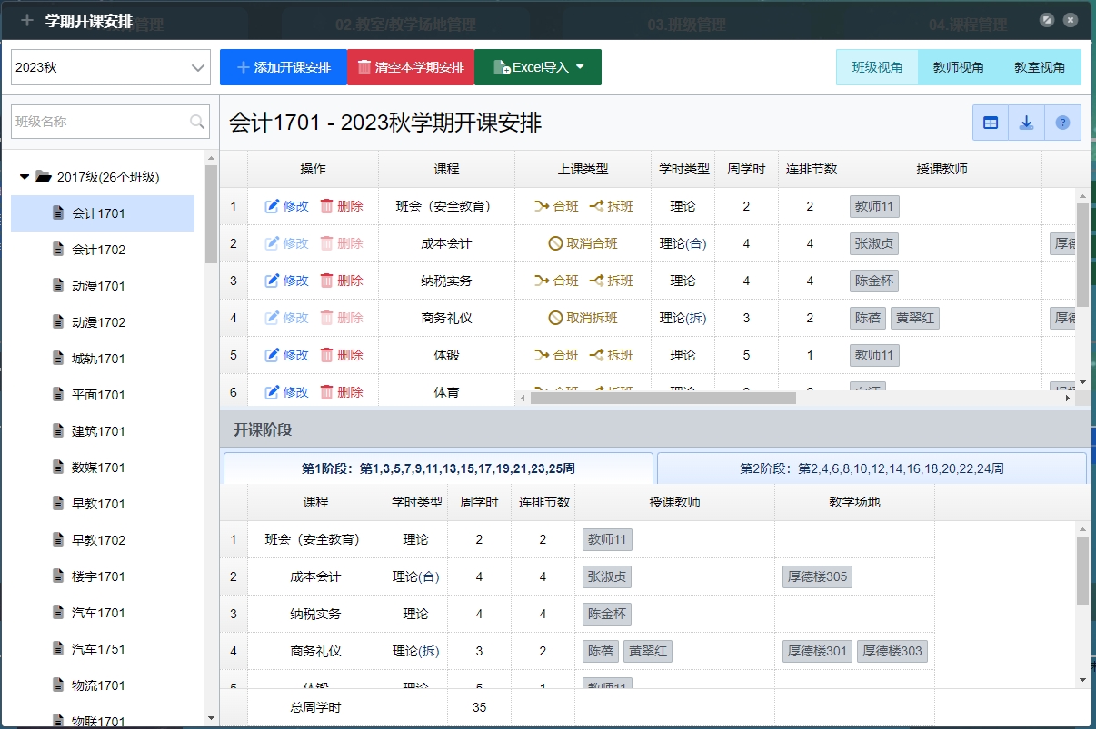Screen dimensions: 1096x729
Task: Switch to 教师视角 view
Action: (x=958, y=67)
